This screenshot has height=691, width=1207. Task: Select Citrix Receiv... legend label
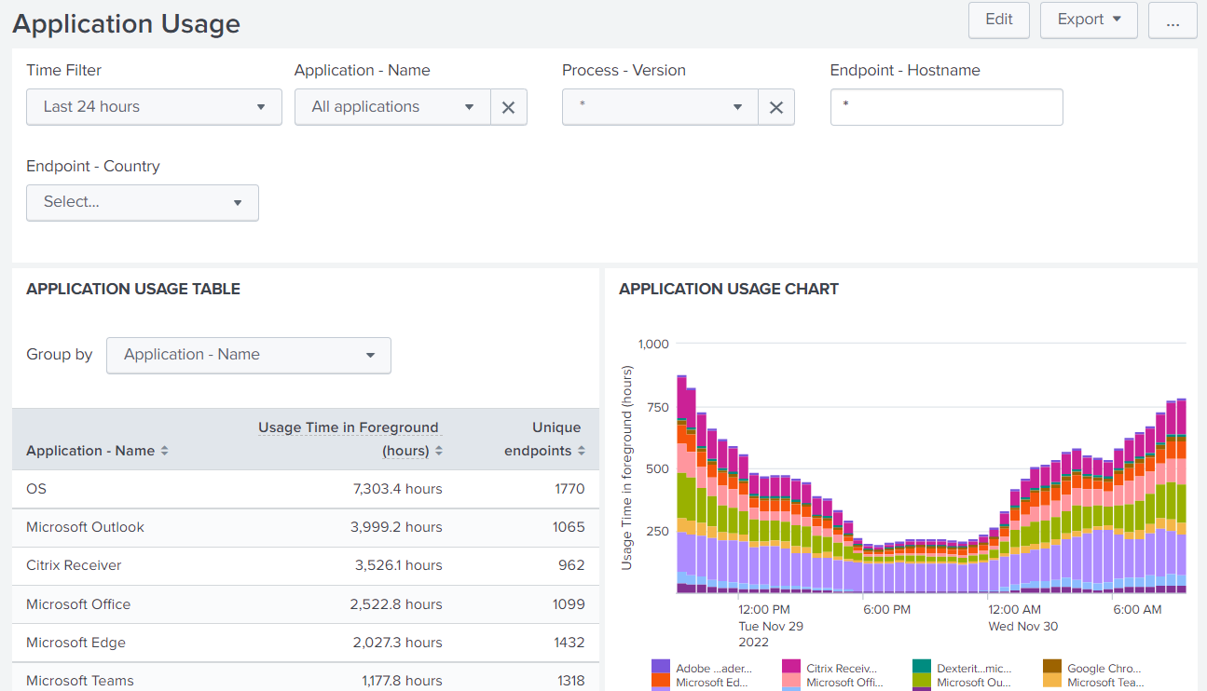843,669
